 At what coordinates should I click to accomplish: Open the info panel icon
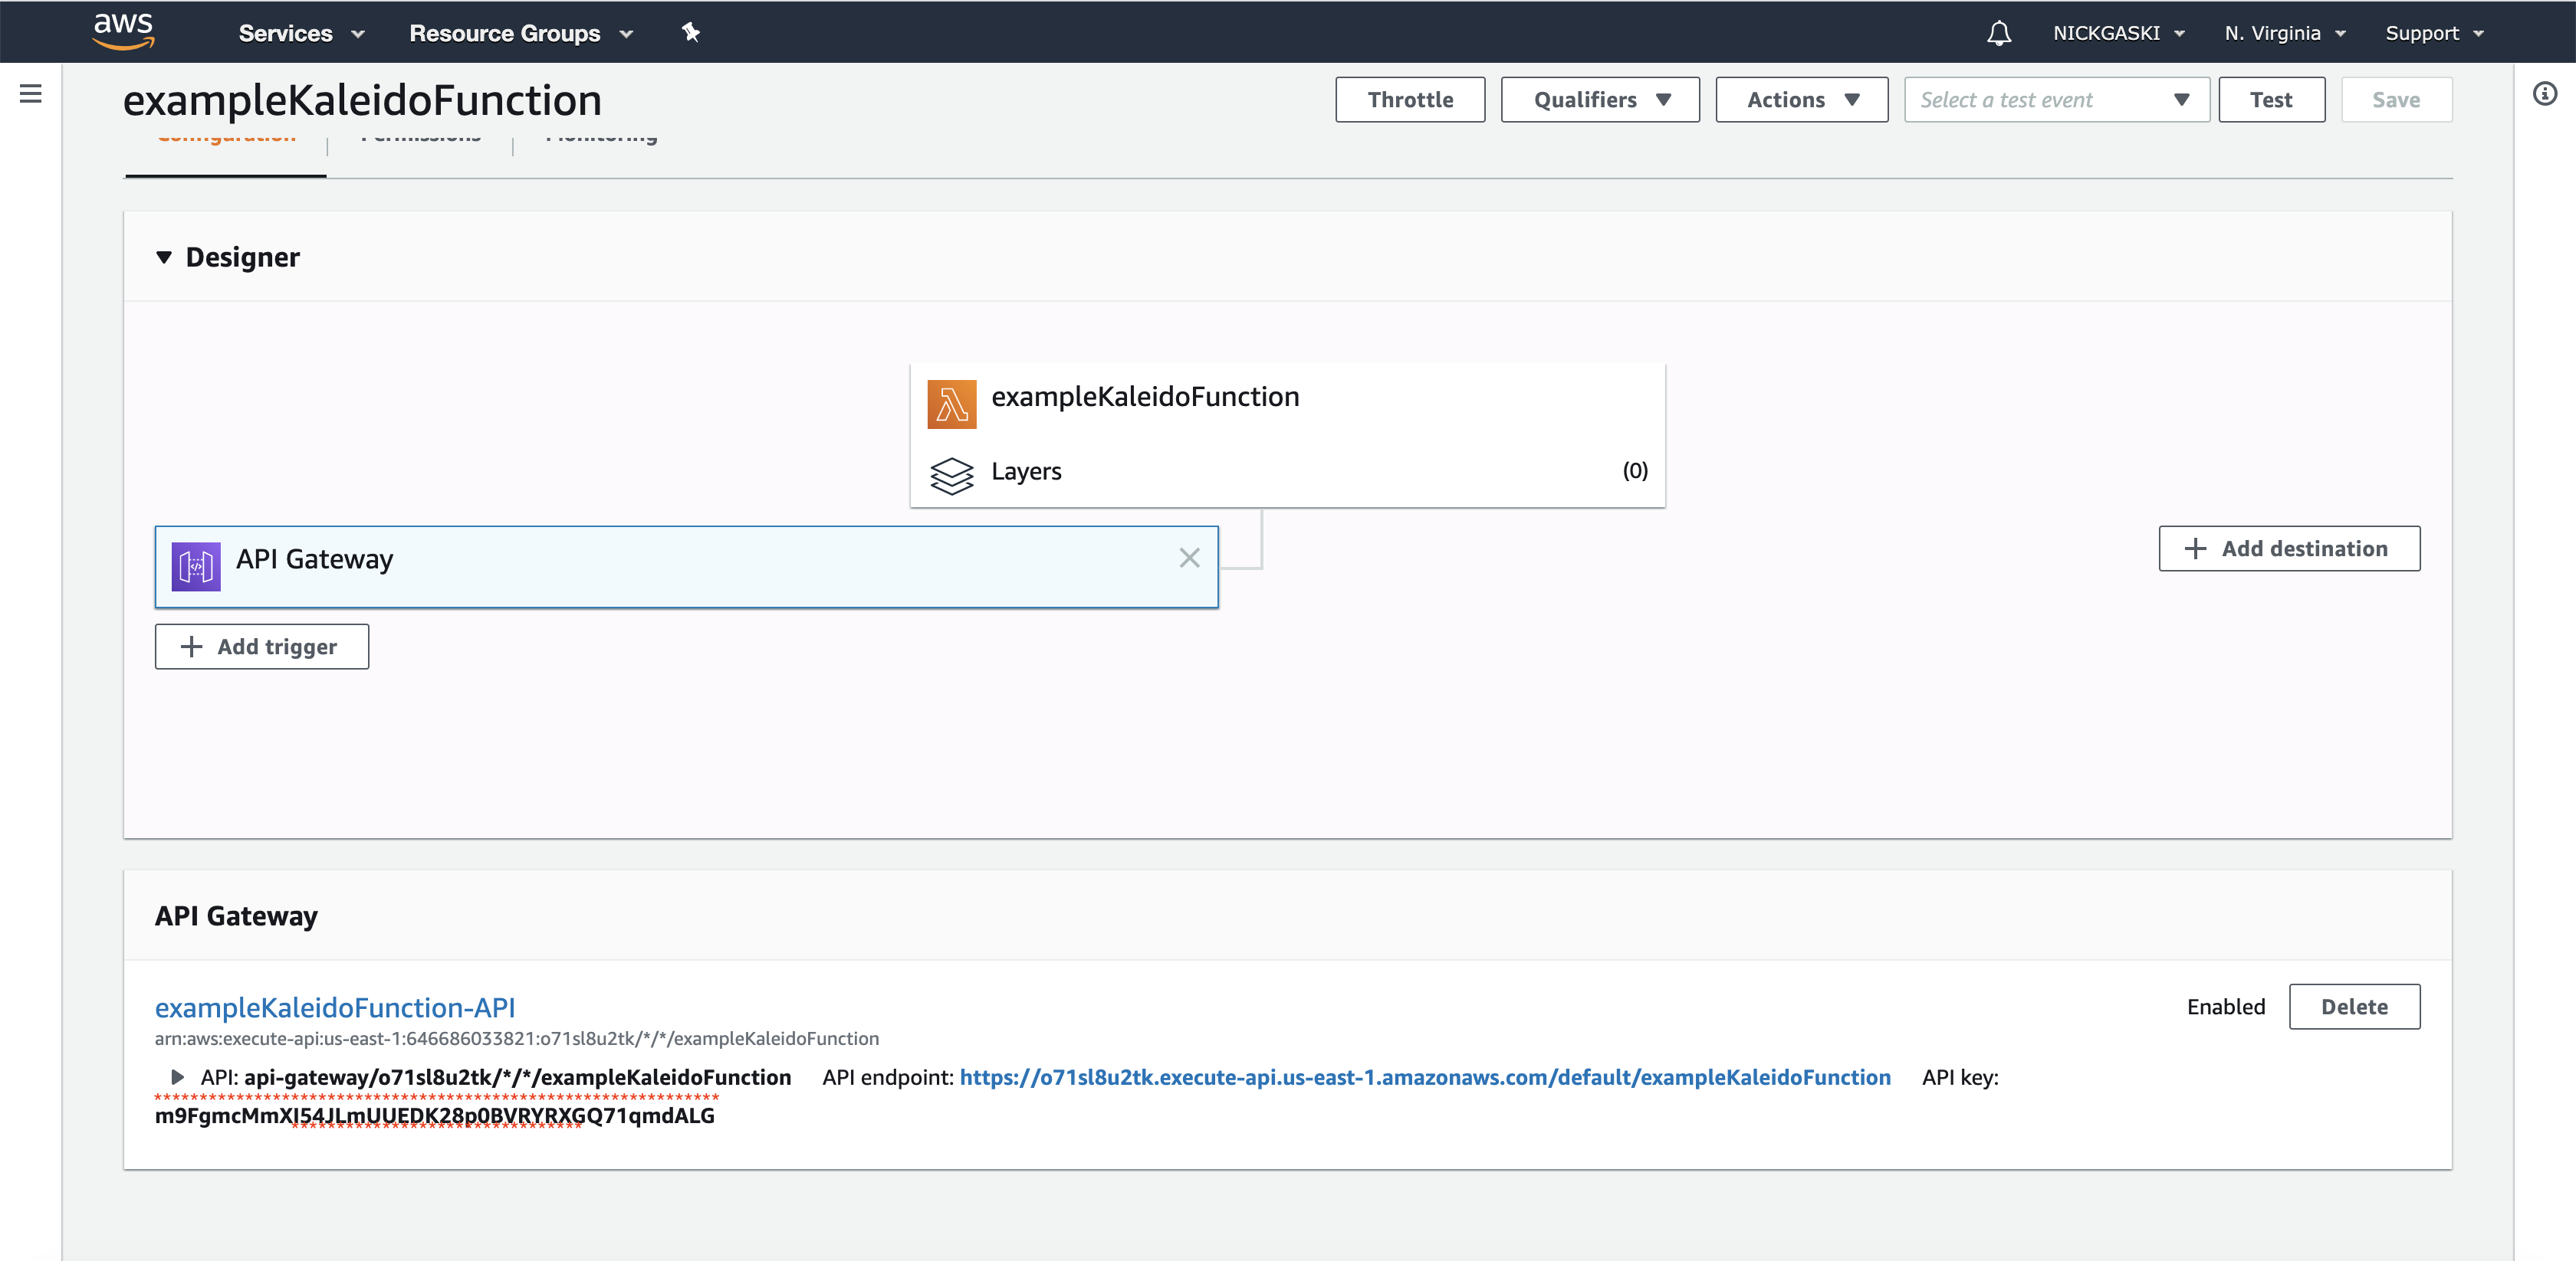pyautogui.click(x=2545, y=94)
